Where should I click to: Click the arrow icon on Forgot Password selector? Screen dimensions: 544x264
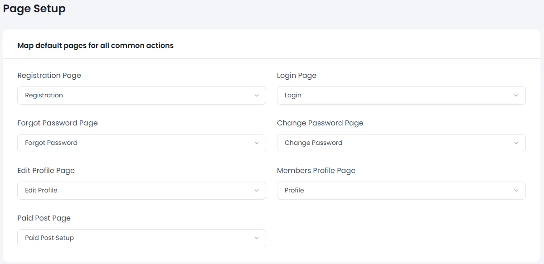click(257, 143)
